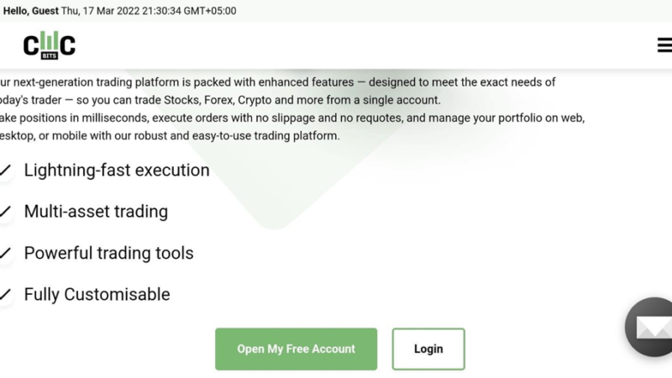Click the checkmark next to Fully Customisable
The width and height of the screenshot is (672, 378).
pos(6,295)
